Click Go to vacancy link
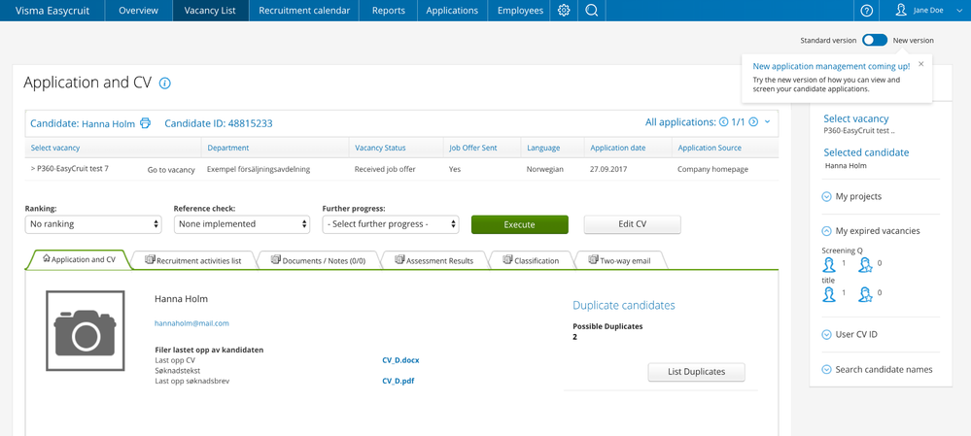Image resolution: width=971 pixels, height=436 pixels. (x=171, y=170)
